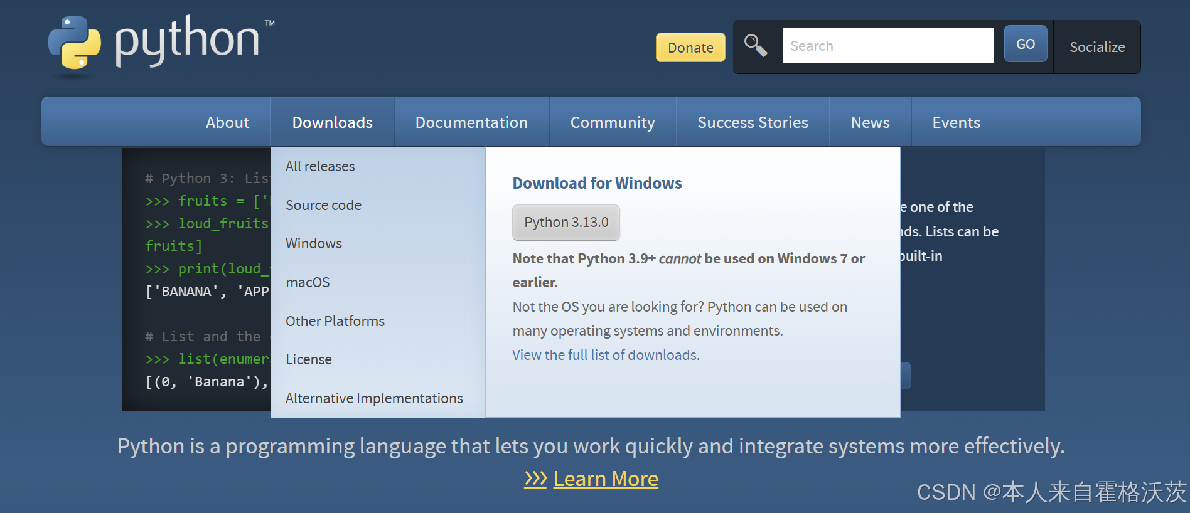The width and height of the screenshot is (1190, 513).
Task: Choose Windows from Downloads menu
Action: (378, 243)
